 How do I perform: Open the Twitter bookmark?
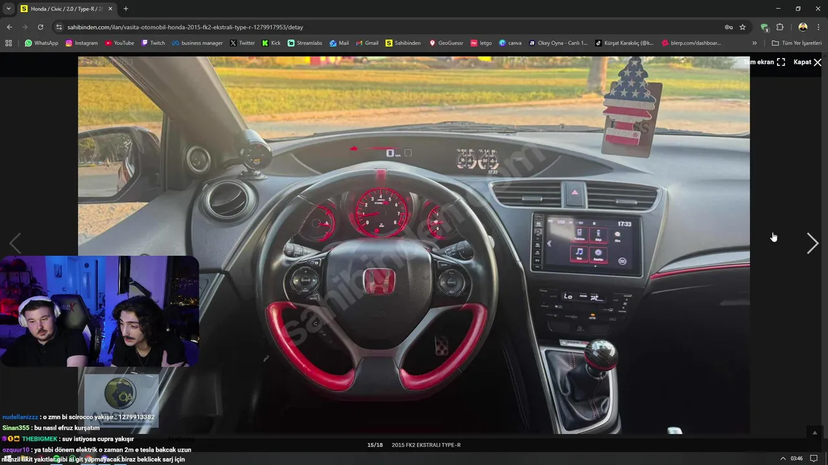243,43
